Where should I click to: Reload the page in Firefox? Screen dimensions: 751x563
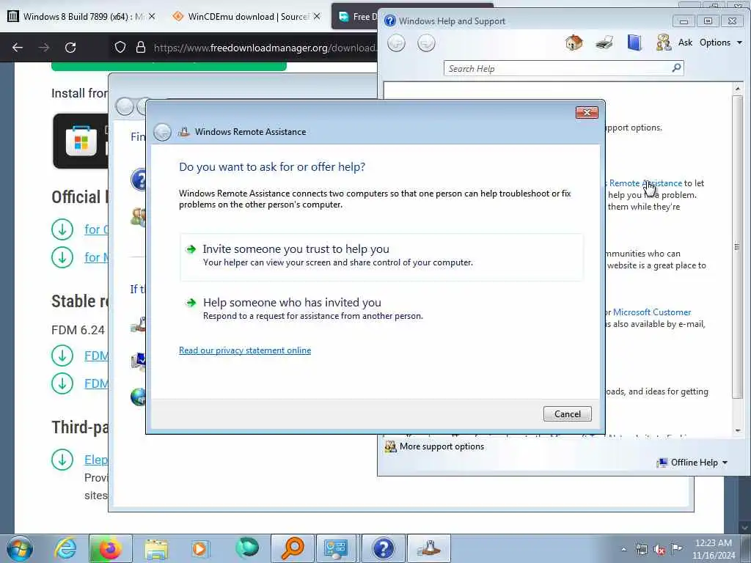coord(70,48)
